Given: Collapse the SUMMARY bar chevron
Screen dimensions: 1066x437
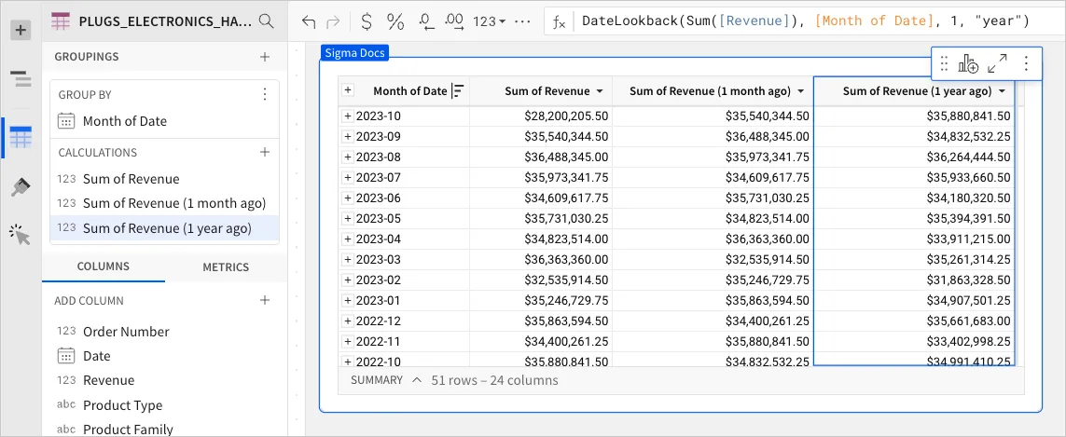Looking at the screenshot, I should [x=417, y=380].
